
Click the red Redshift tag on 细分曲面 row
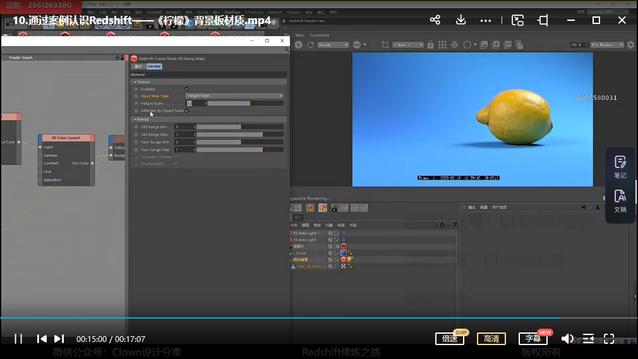pos(344,259)
